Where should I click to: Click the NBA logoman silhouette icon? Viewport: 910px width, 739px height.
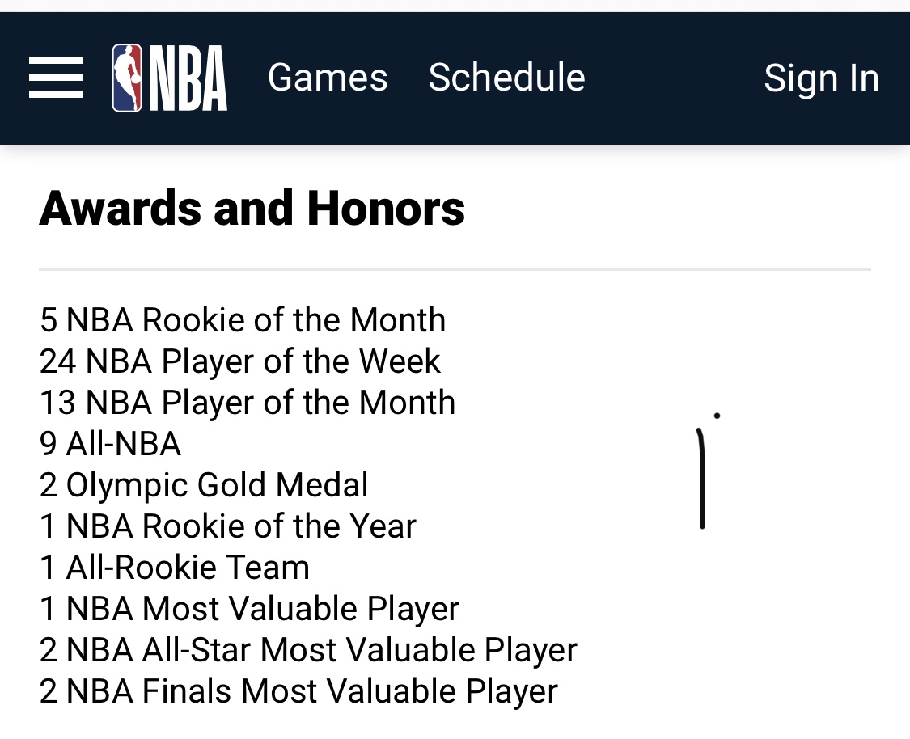[127, 78]
